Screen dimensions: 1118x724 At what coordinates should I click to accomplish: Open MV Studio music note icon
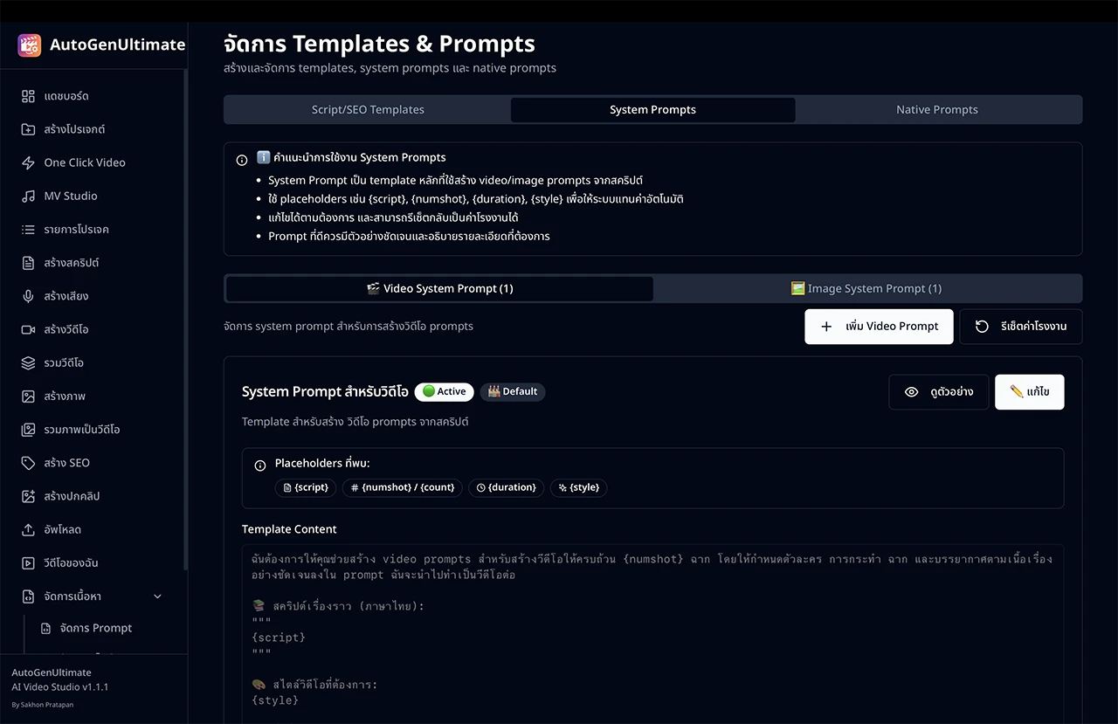coord(28,197)
